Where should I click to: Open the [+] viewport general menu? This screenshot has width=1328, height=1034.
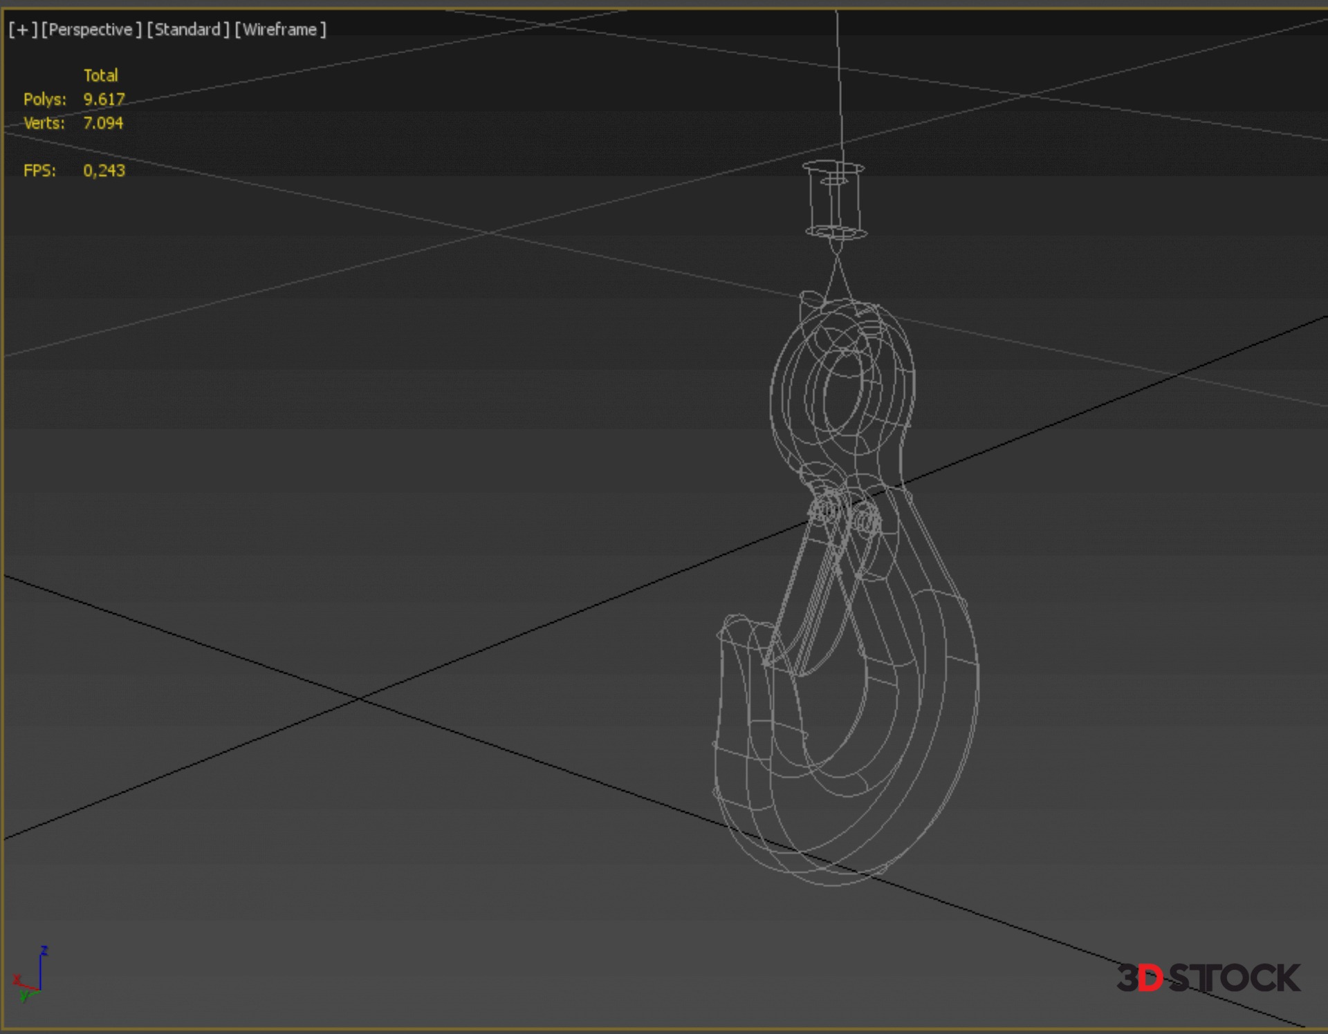click(23, 30)
